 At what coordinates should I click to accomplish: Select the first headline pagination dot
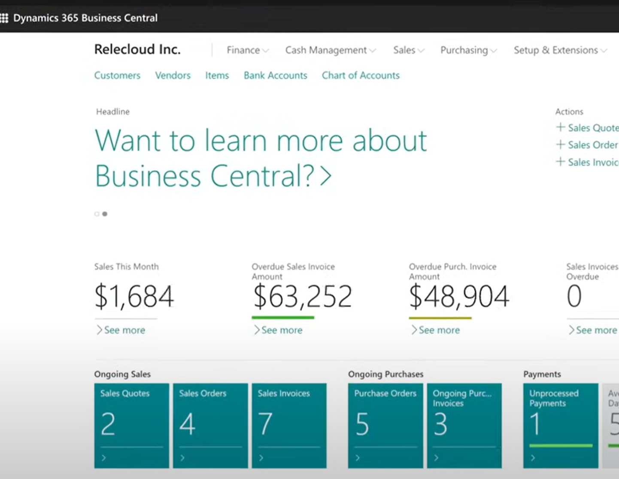coord(97,214)
